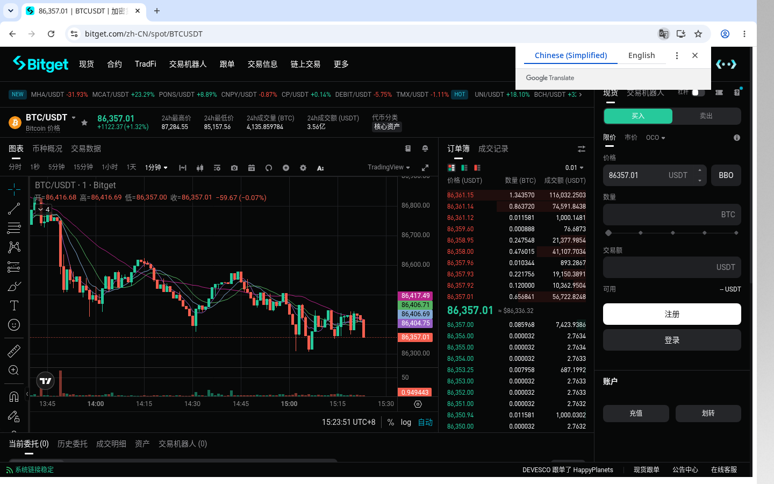Open the chart settings gear
The height and width of the screenshot is (484, 774).
point(303,168)
